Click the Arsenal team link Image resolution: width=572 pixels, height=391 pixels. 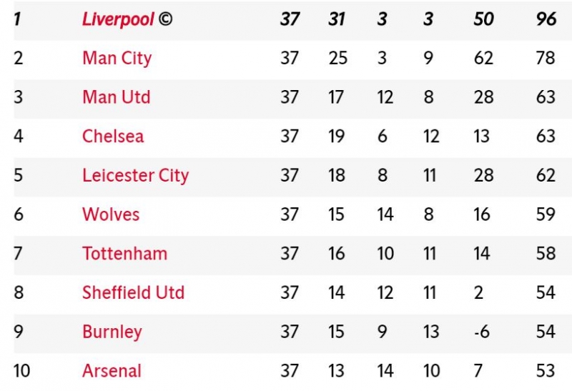(112, 370)
